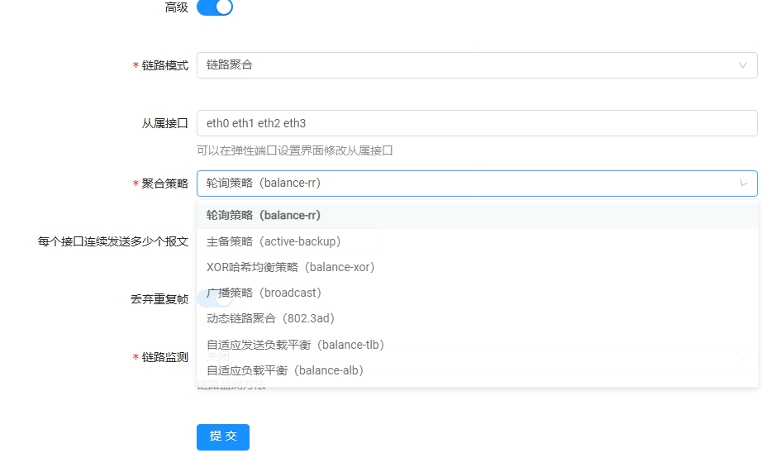Select 自适应发送负载平衡 (balance-tlb) option
This screenshot has width=771, height=453.
296,345
